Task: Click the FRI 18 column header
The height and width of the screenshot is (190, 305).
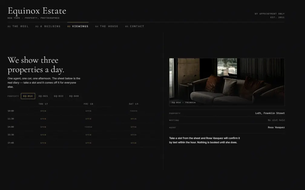Action: 88,104
